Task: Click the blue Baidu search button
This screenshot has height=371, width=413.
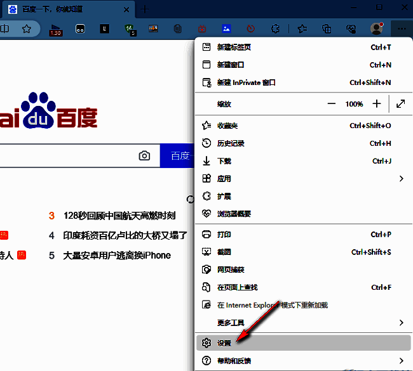Action: tap(179, 155)
